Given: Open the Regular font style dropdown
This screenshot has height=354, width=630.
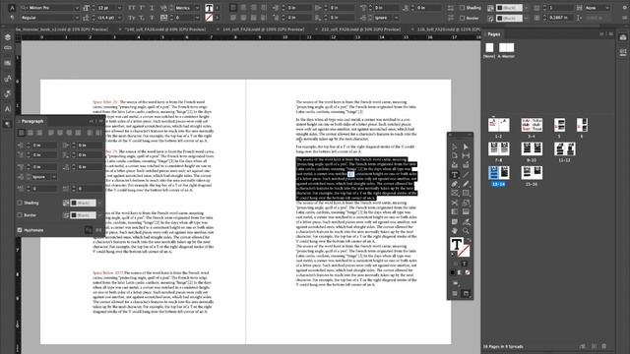Looking at the screenshot, I should 77,18.
